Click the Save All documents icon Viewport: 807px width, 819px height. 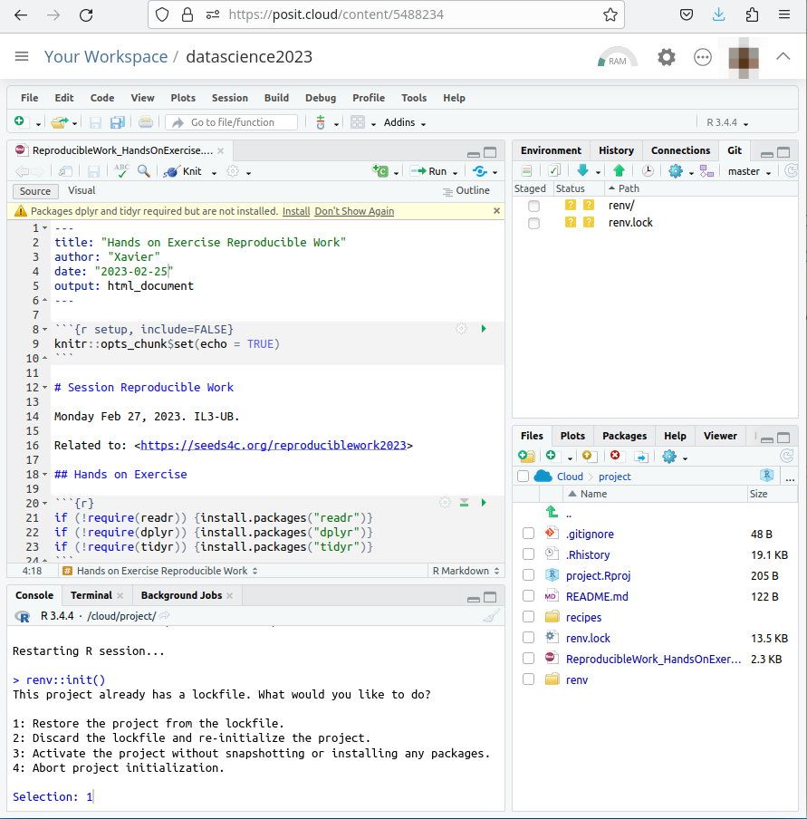pyautogui.click(x=118, y=122)
